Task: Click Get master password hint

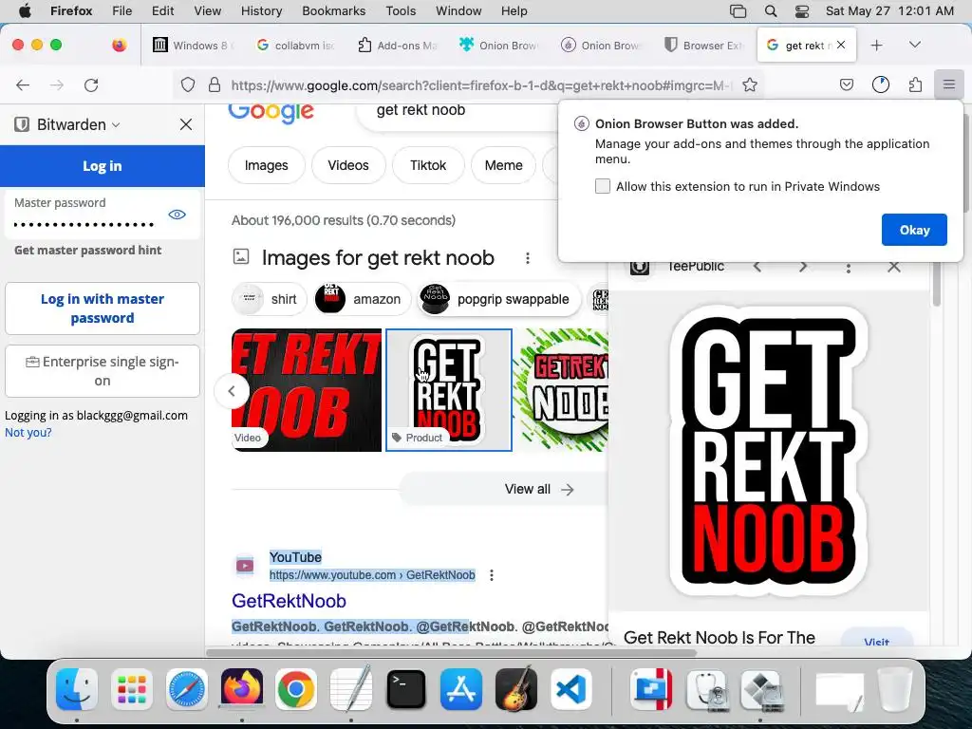Action: point(87,250)
